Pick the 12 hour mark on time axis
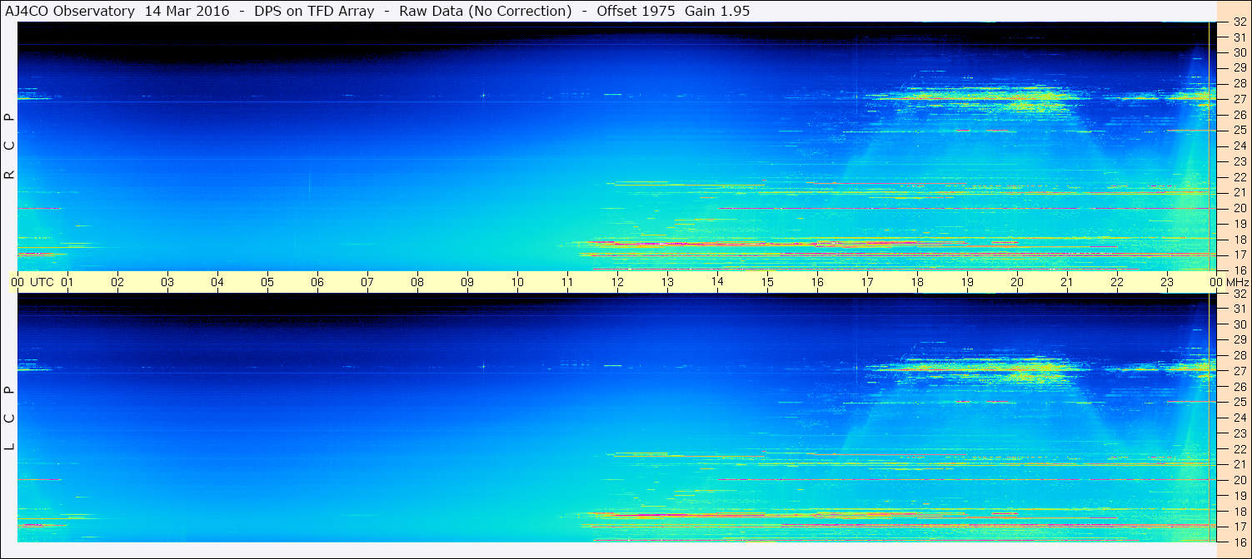Image resolution: width=1252 pixels, height=559 pixels. click(617, 282)
